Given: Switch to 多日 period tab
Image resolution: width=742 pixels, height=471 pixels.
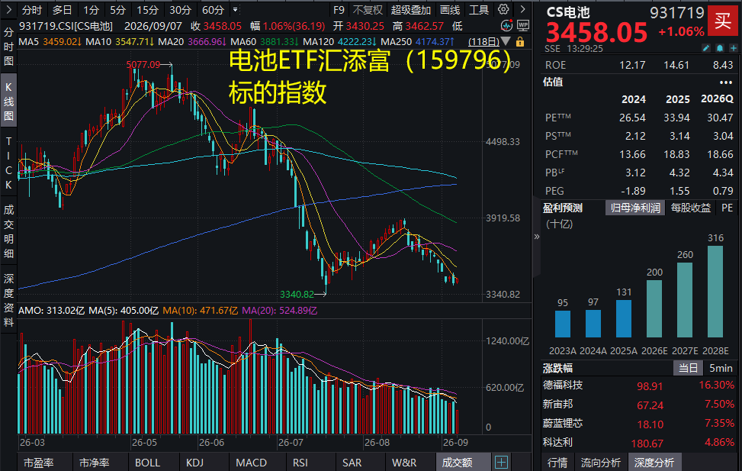Looking at the screenshot, I should [x=63, y=10].
